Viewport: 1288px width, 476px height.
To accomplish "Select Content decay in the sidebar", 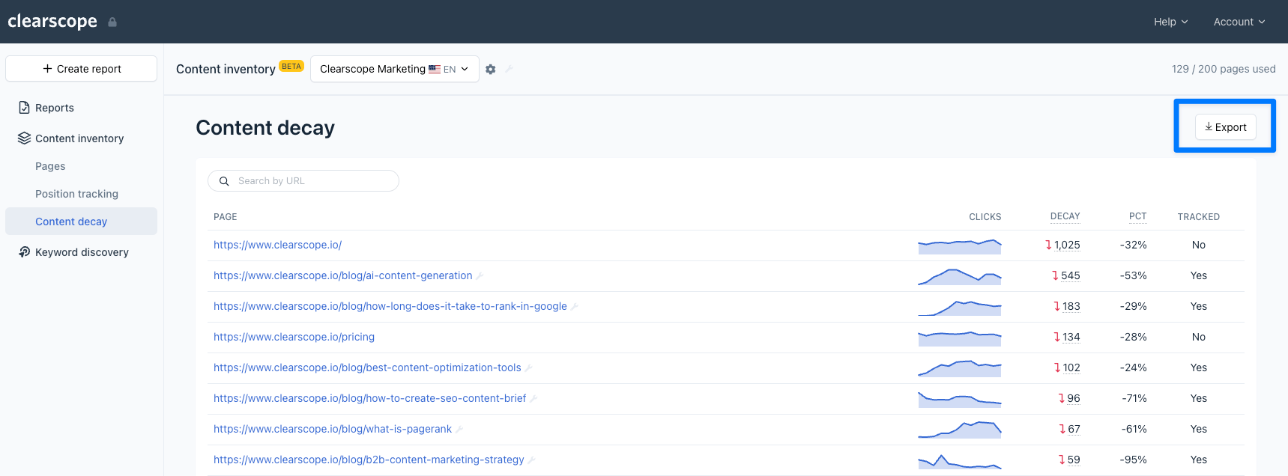I will [x=81, y=222].
